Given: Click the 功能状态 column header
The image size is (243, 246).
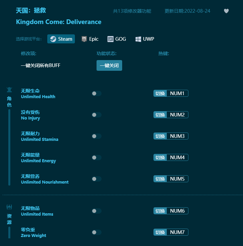Looking at the screenshot, I should pyautogui.click(x=107, y=53).
